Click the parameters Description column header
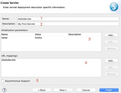 75,34
